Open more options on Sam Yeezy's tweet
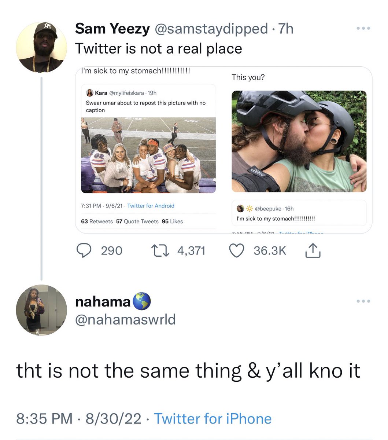 click(363, 28)
